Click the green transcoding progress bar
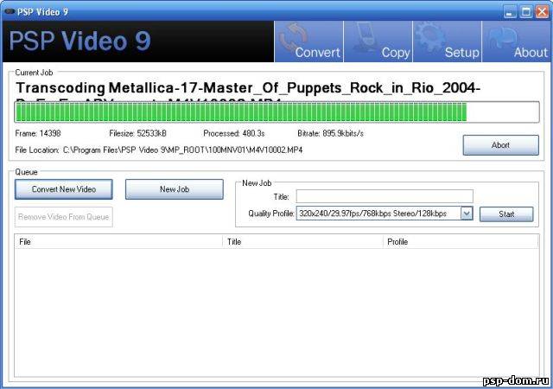The height and width of the screenshot is (389, 553). 242,112
